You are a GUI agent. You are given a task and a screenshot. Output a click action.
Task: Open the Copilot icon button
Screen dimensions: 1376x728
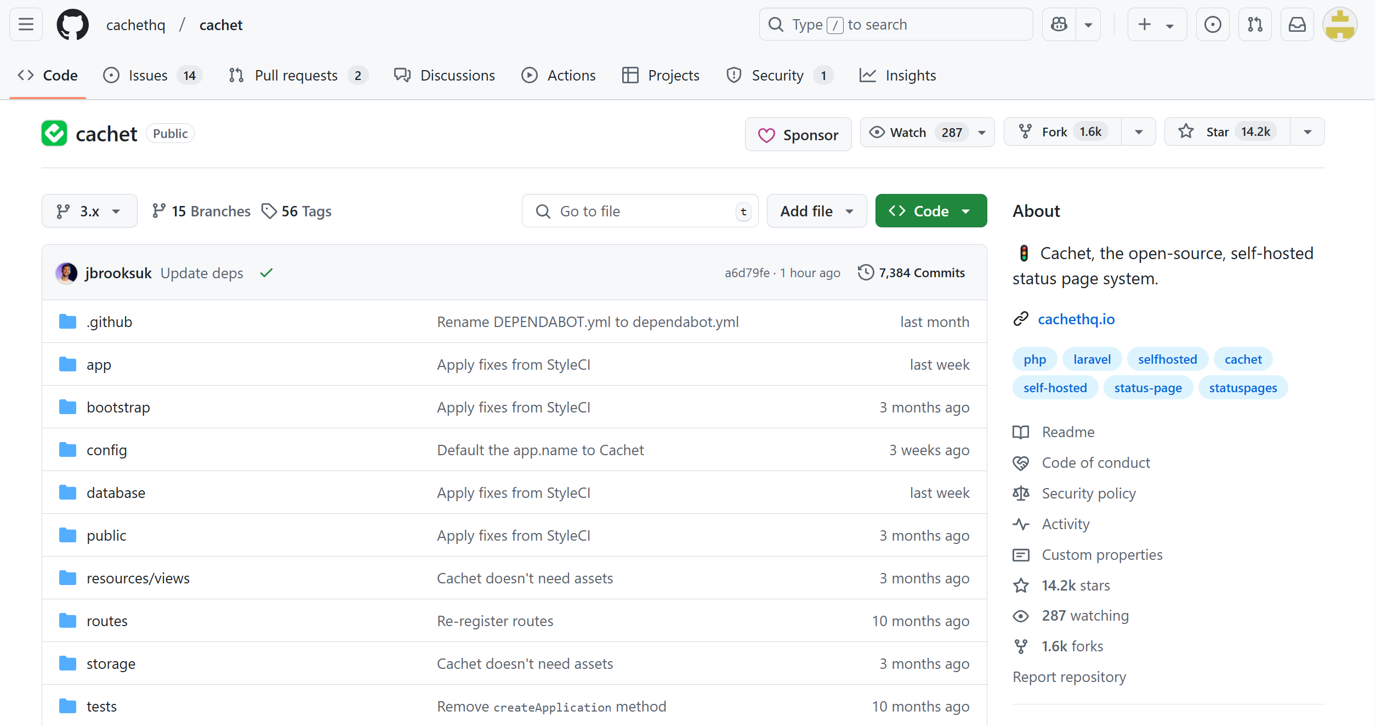click(1059, 25)
